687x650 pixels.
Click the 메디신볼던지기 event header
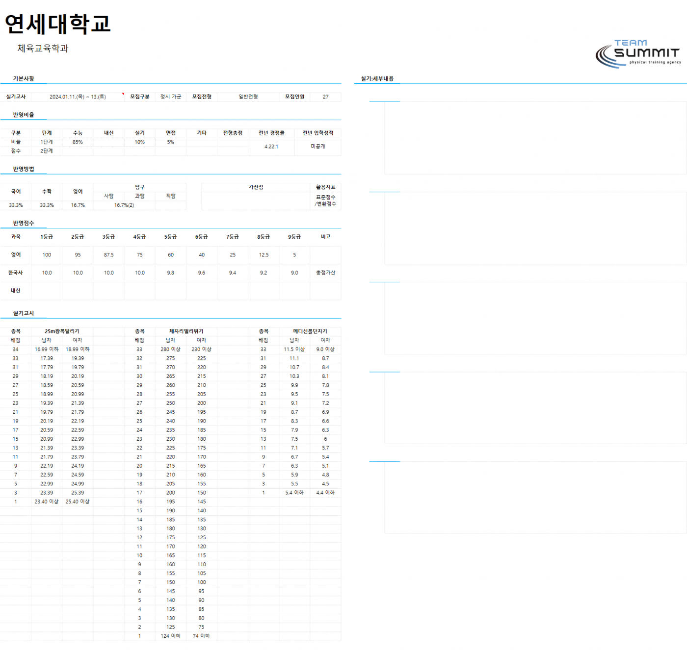310,331
